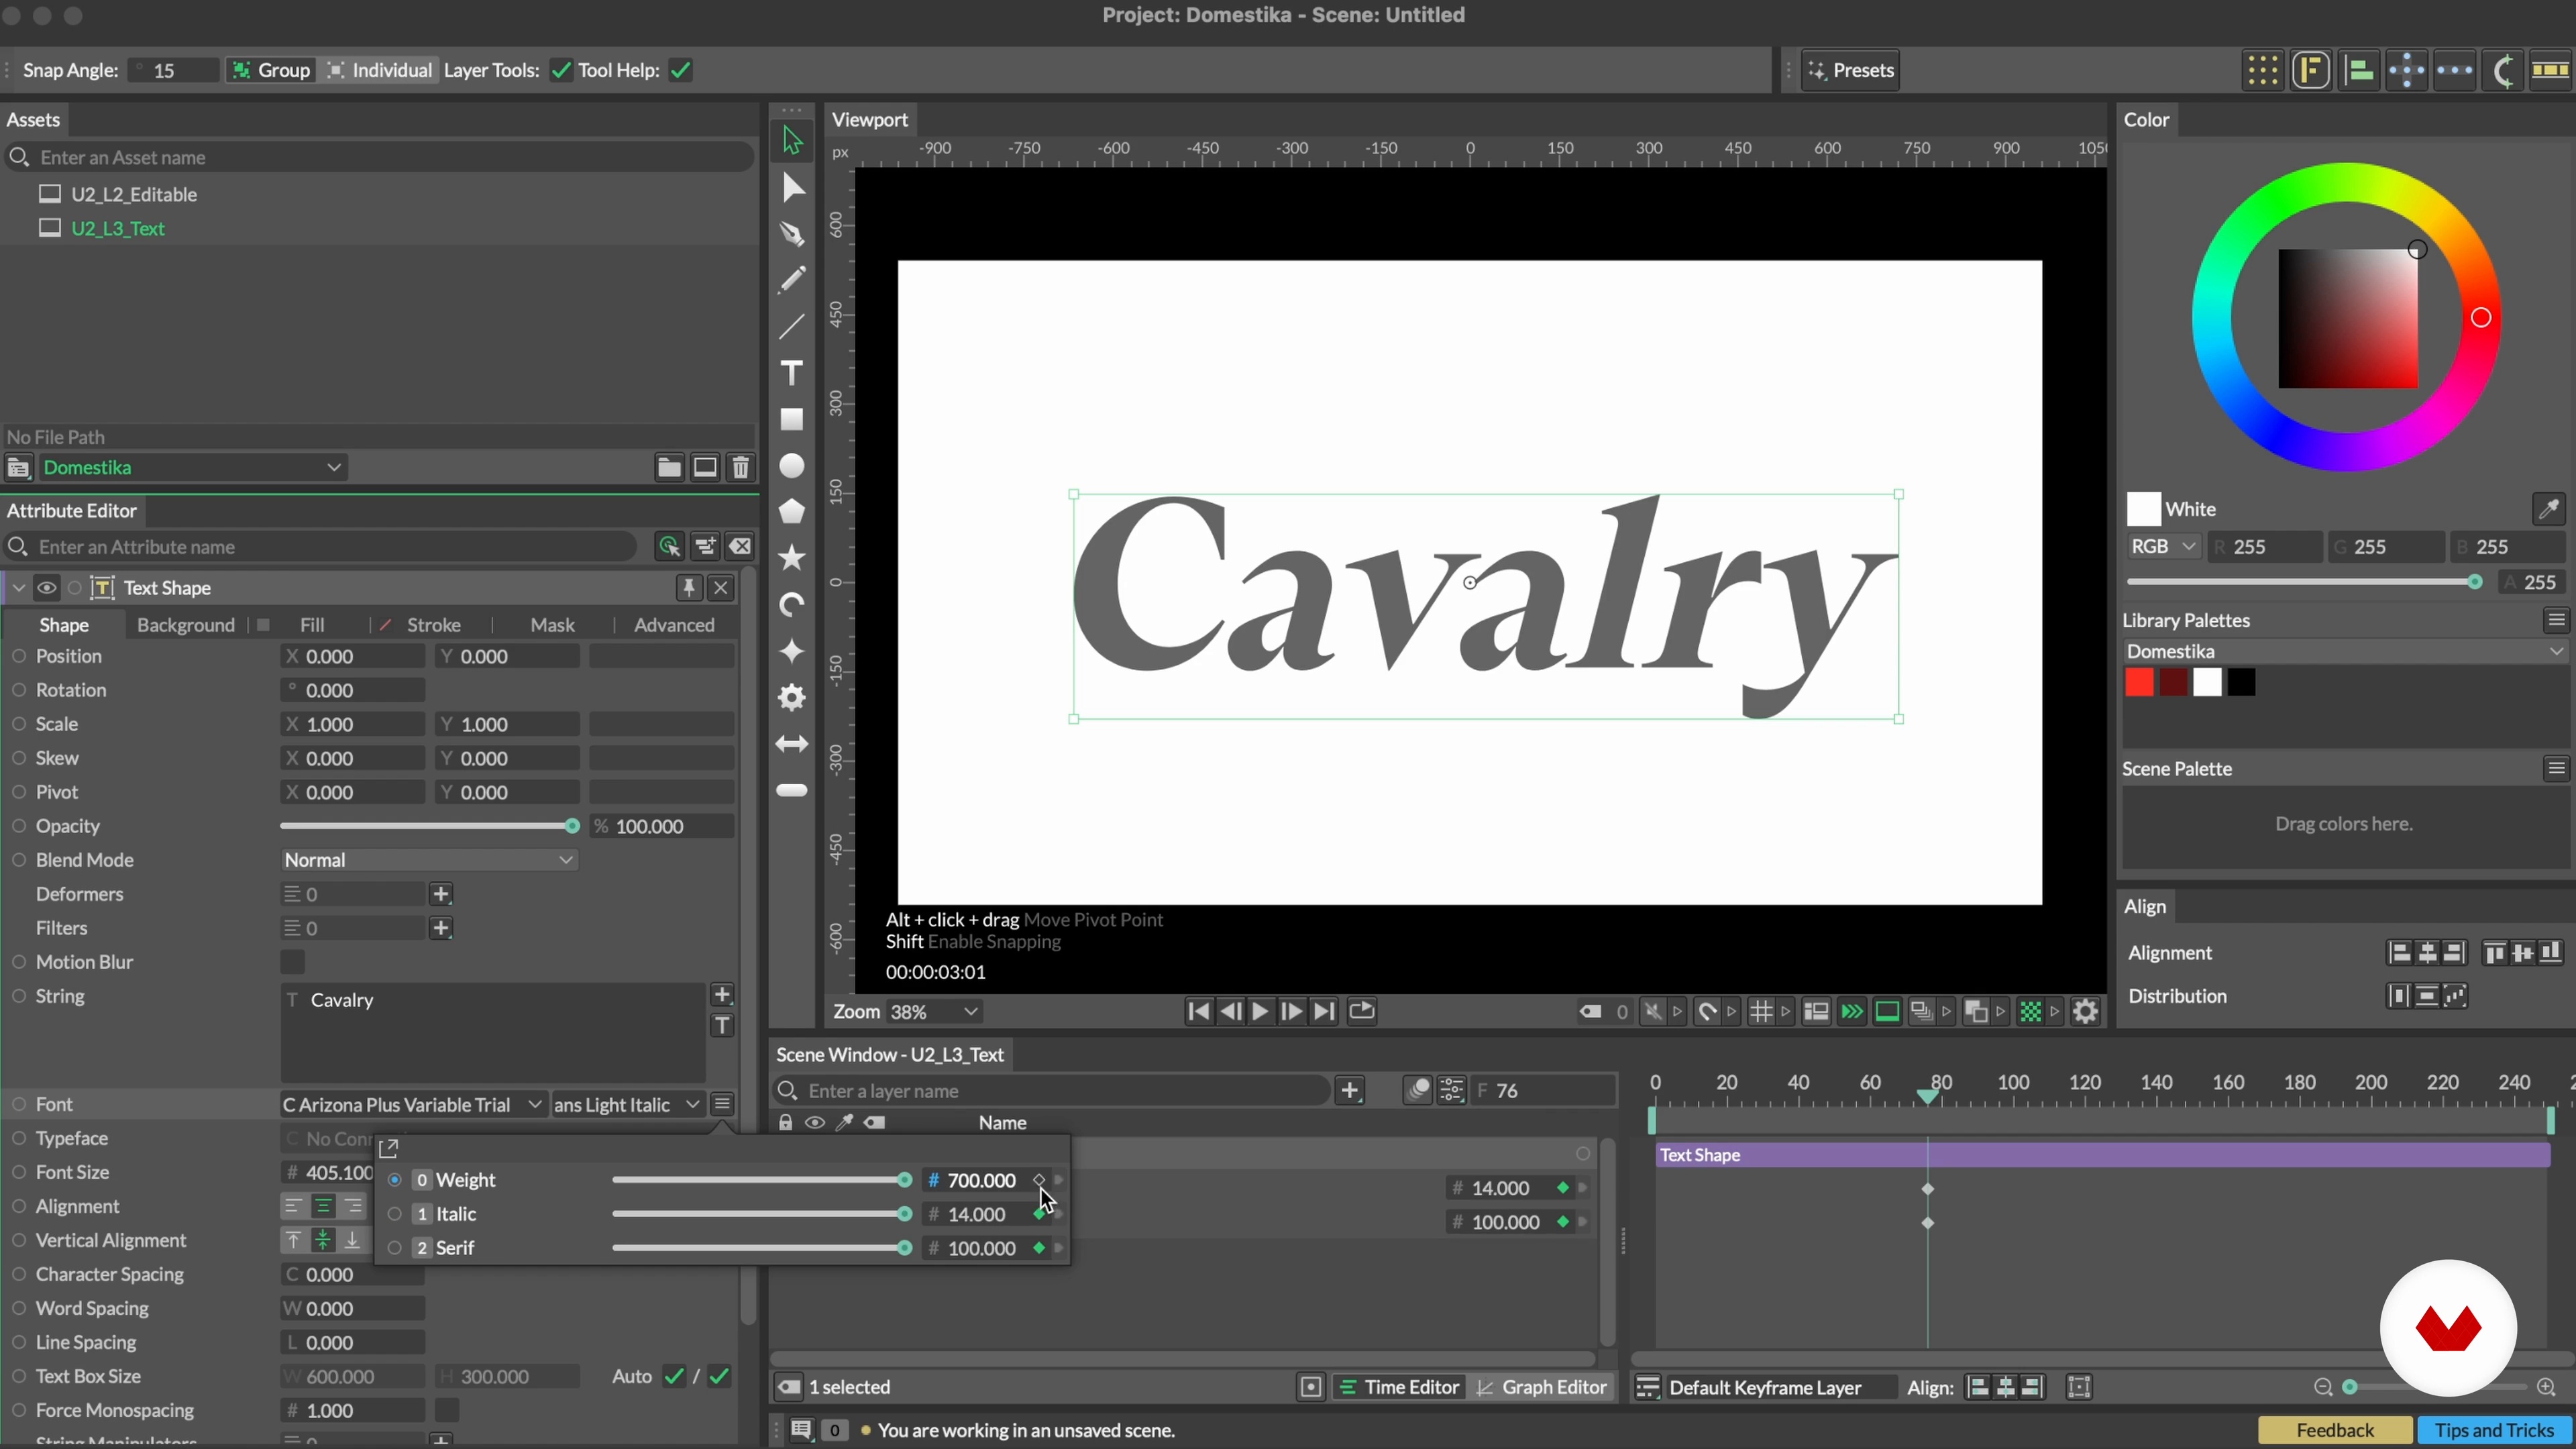Open font family C Arizona dropdown
This screenshot has width=2576, height=1449.
(x=413, y=1104)
